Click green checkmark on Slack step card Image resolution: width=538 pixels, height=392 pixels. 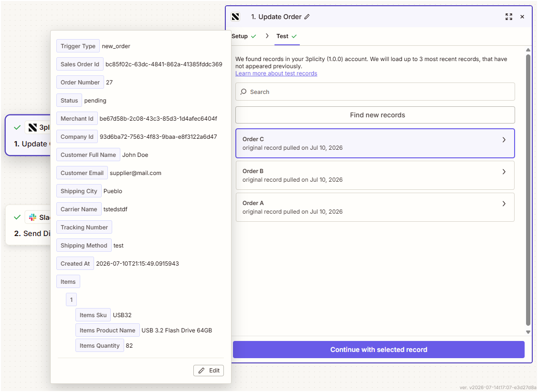coord(17,217)
